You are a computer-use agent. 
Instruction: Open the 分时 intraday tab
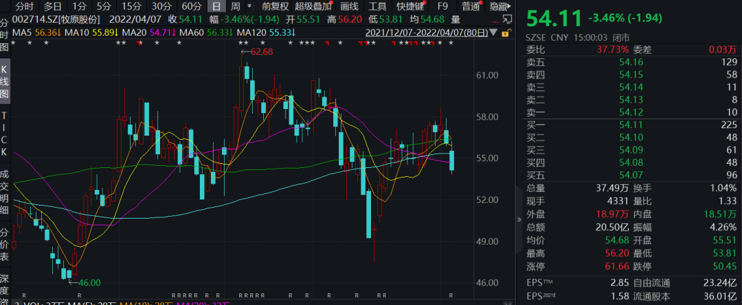(24, 6)
